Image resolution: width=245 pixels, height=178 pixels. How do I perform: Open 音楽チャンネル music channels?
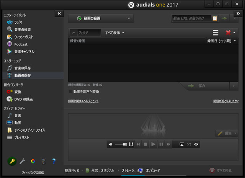(21, 52)
